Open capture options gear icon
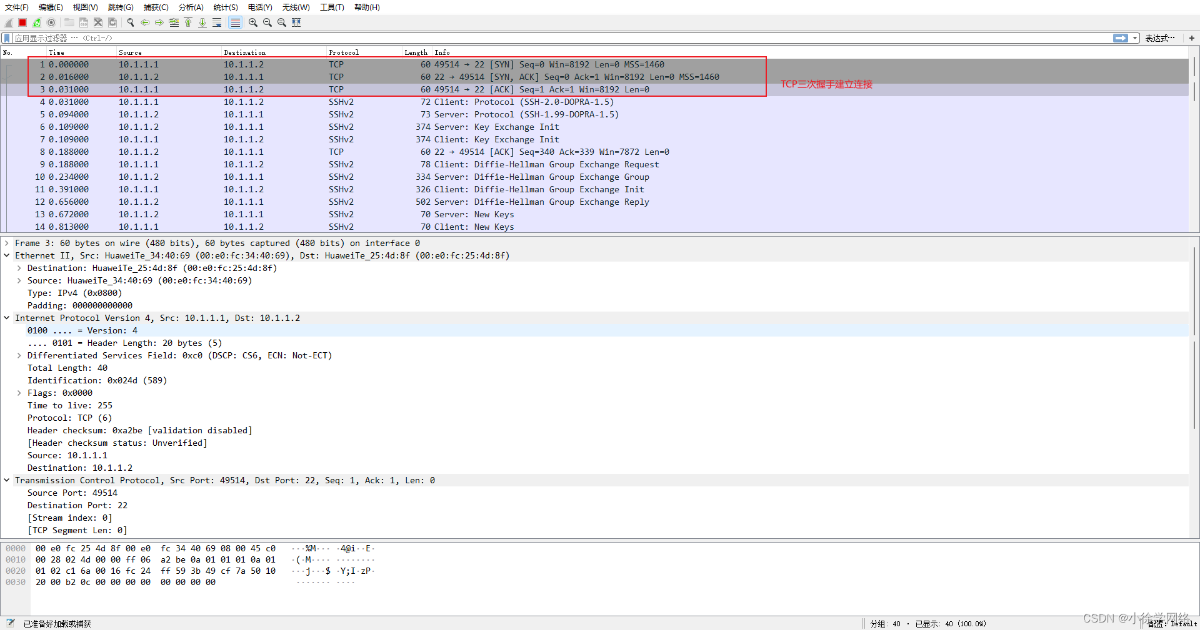Screen dimensions: 1200x630 [x=51, y=22]
